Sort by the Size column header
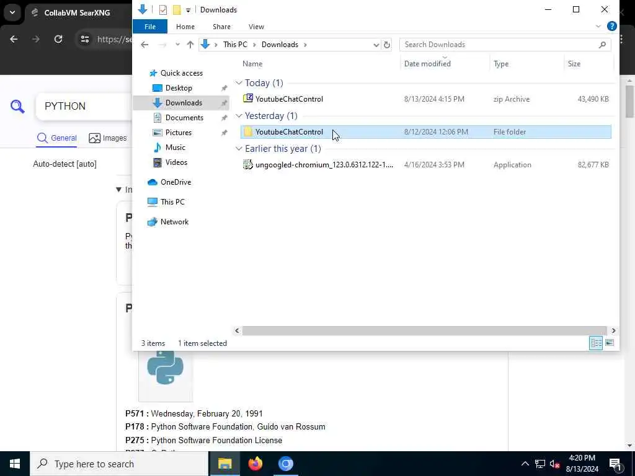 [574, 64]
